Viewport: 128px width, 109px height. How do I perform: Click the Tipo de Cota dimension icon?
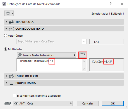click(11, 22)
